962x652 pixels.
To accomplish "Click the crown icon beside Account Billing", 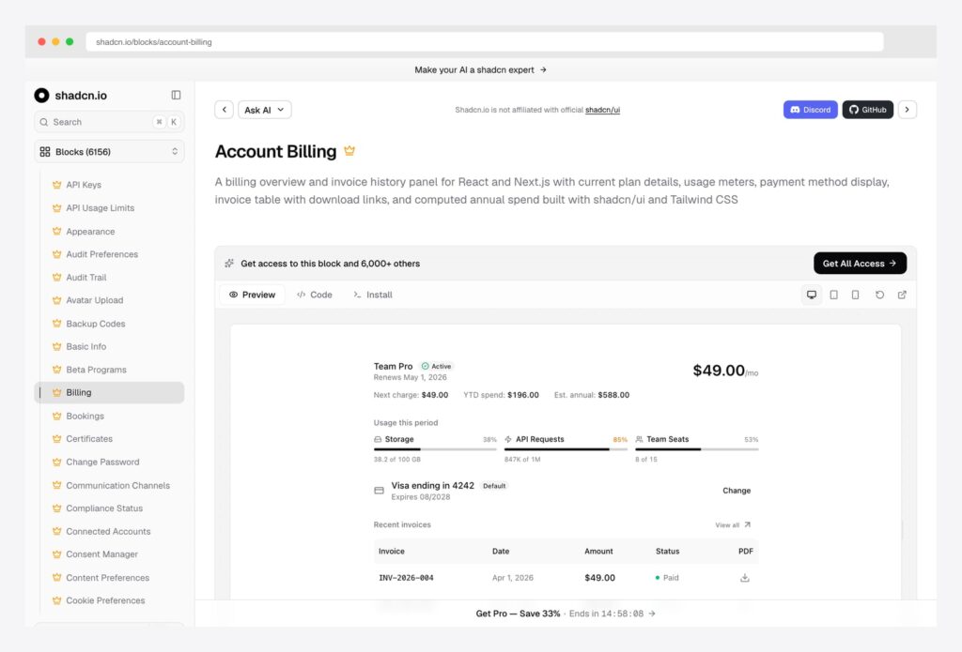I will click(349, 151).
